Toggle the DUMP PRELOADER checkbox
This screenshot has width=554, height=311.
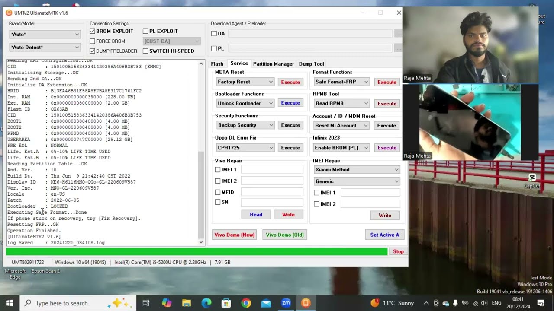tap(92, 51)
